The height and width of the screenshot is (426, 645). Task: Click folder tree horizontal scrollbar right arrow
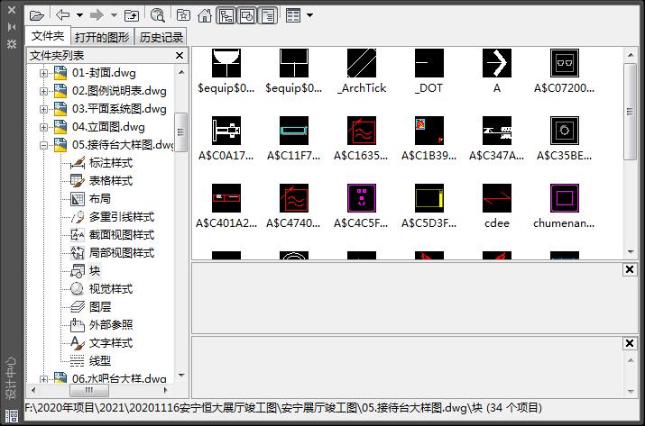point(165,390)
